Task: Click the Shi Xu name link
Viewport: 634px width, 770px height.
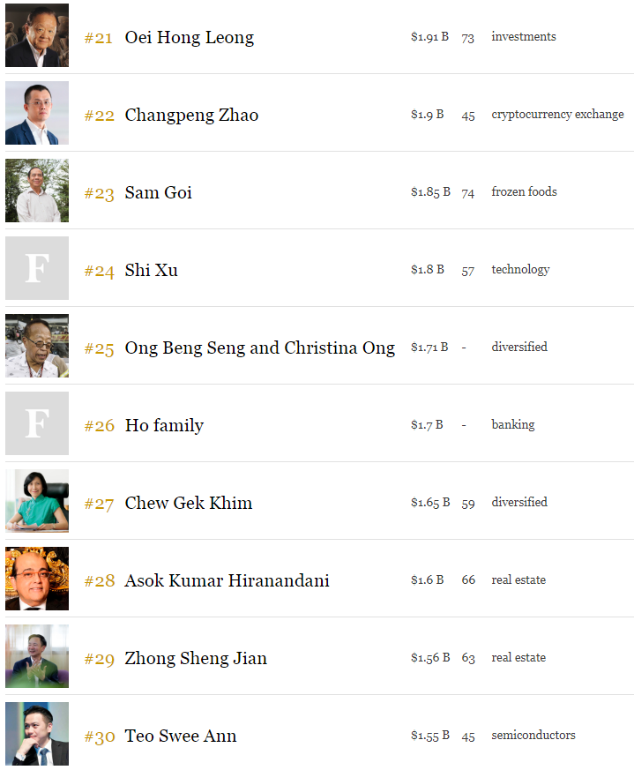Action: (152, 270)
